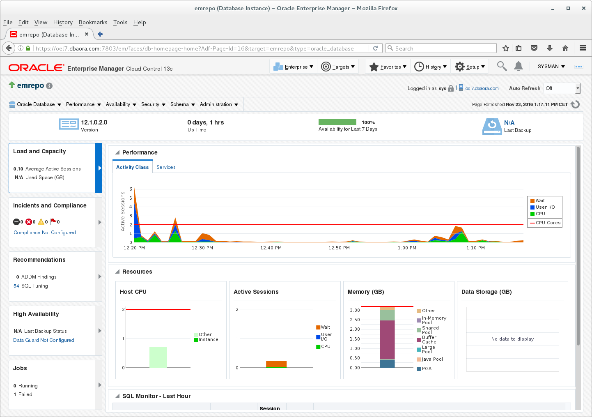Open the Oracle Database menu
The width and height of the screenshot is (592, 417).
[35, 104]
